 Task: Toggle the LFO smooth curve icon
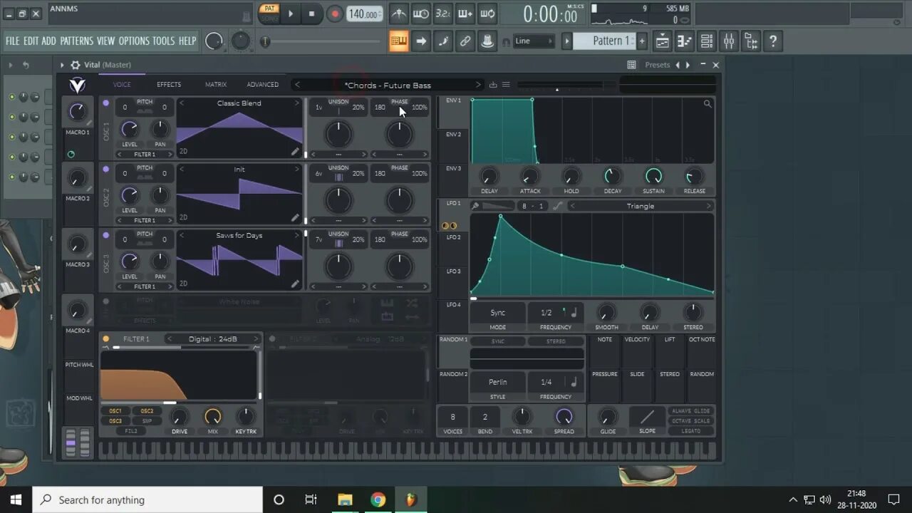tap(557, 206)
